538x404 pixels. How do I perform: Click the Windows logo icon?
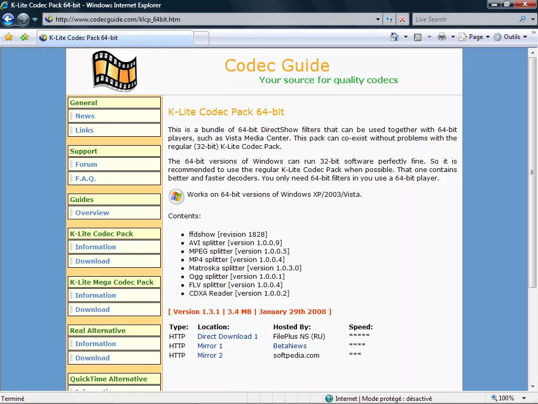point(177,197)
